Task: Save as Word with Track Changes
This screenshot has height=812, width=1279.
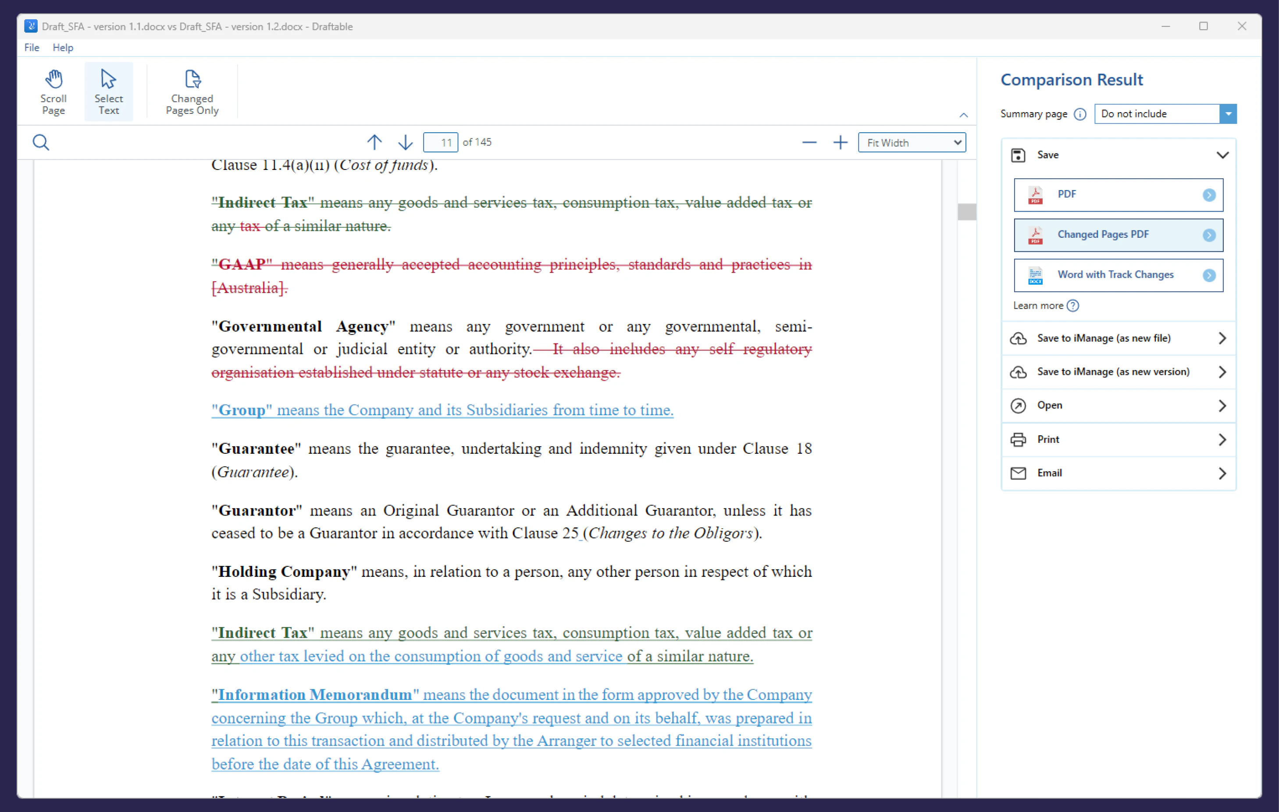Action: point(1118,275)
